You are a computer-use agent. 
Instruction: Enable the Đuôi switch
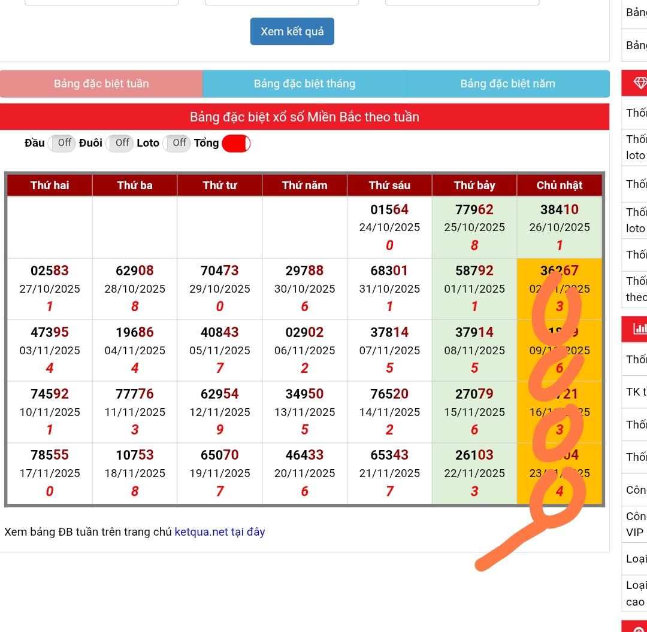[x=120, y=143]
